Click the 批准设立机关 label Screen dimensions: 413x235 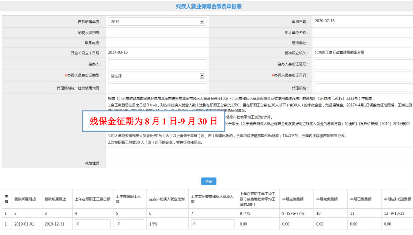[x=296, y=53]
